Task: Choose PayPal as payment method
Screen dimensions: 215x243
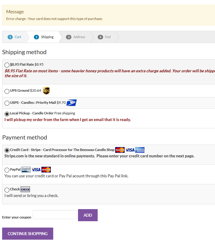Action: (7, 170)
